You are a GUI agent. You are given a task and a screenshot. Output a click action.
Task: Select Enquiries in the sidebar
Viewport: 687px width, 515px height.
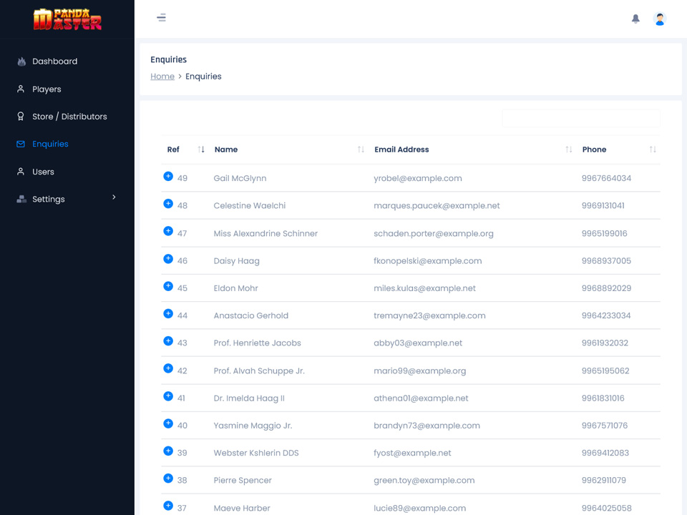pos(50,144)
